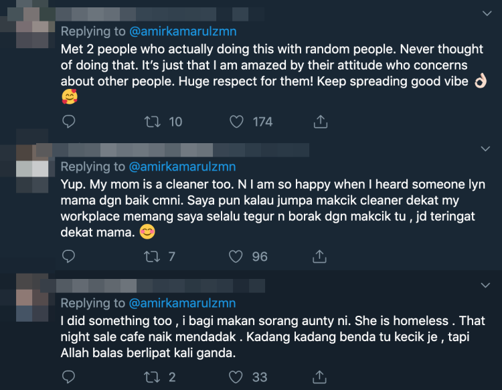
Task: Open @amirkamarulzmn link in cleaner mom reply
Action: pyautogui.click(x=182, y=167)
